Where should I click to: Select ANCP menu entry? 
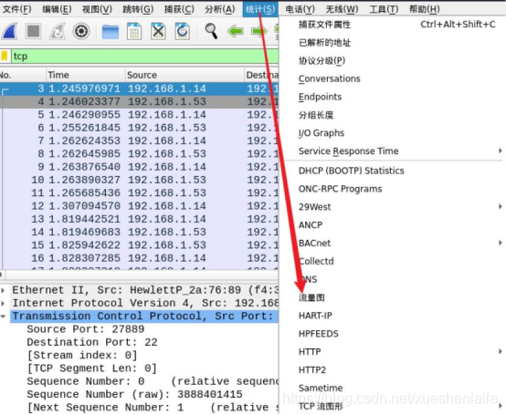pos(392,224)
